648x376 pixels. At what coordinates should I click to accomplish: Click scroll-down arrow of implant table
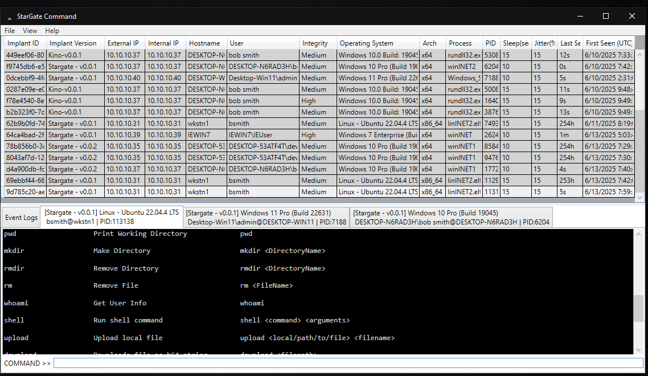tap(639, 198)
